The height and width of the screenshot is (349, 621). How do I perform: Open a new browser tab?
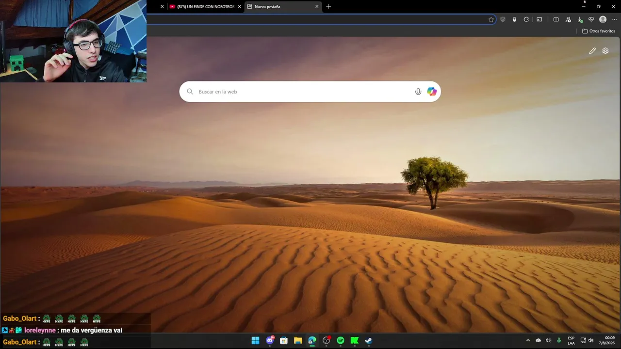tap(328, 7)
